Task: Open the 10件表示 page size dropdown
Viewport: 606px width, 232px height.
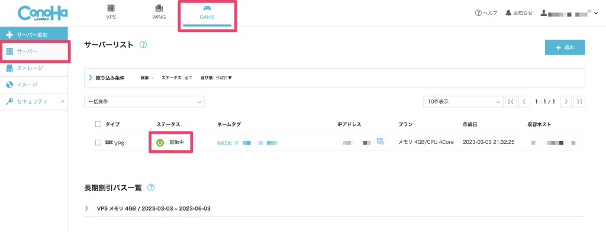Action: point(463,102)
